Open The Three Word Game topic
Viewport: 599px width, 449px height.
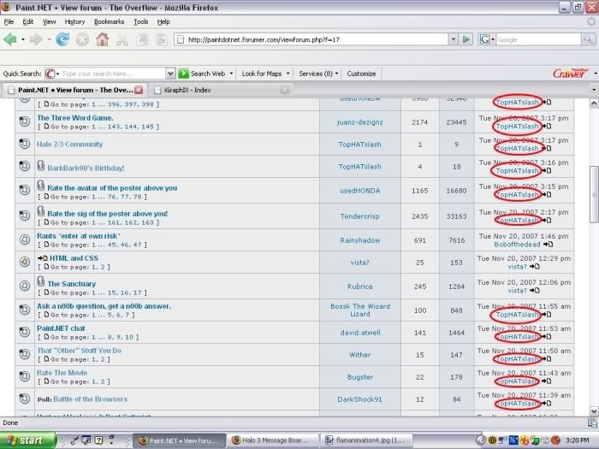tap(75, 118)
